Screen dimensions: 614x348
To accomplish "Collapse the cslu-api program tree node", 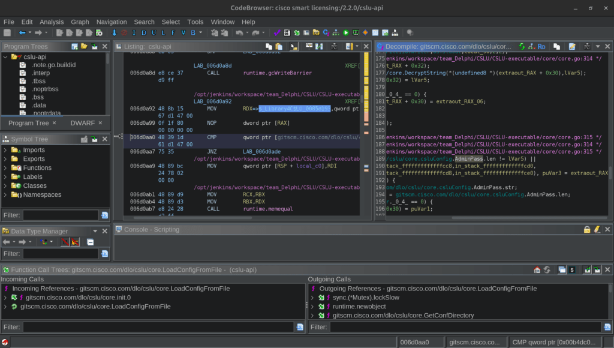I will click(5, 57).
